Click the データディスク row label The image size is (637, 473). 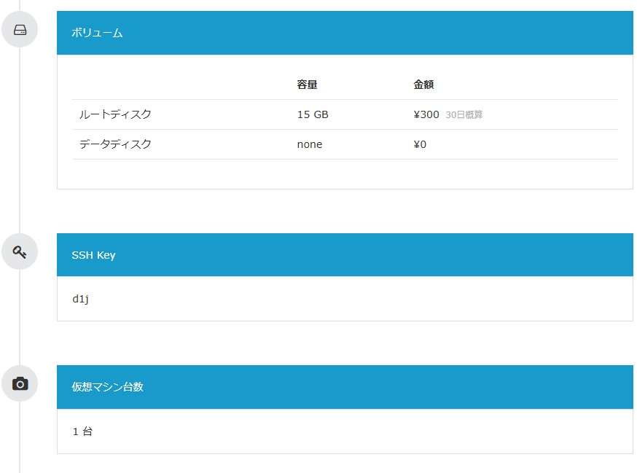(x=115, y=144)
